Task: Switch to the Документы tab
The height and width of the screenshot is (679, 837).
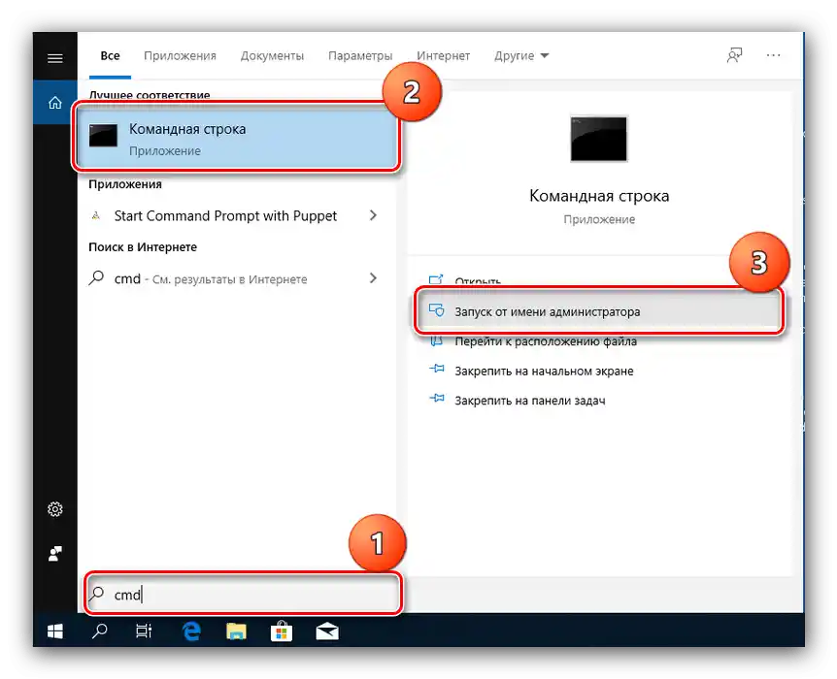Action: pos(272,55)
